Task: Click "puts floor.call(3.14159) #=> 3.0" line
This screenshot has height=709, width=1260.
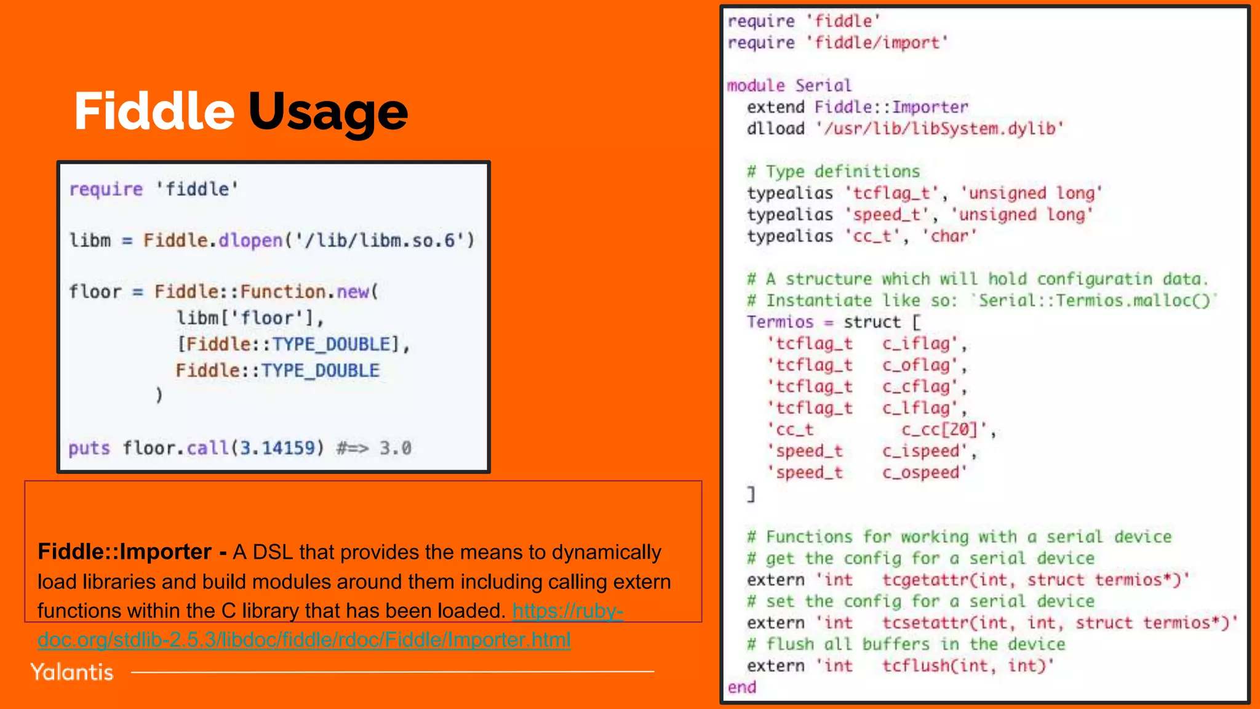Action: [240, 448]
